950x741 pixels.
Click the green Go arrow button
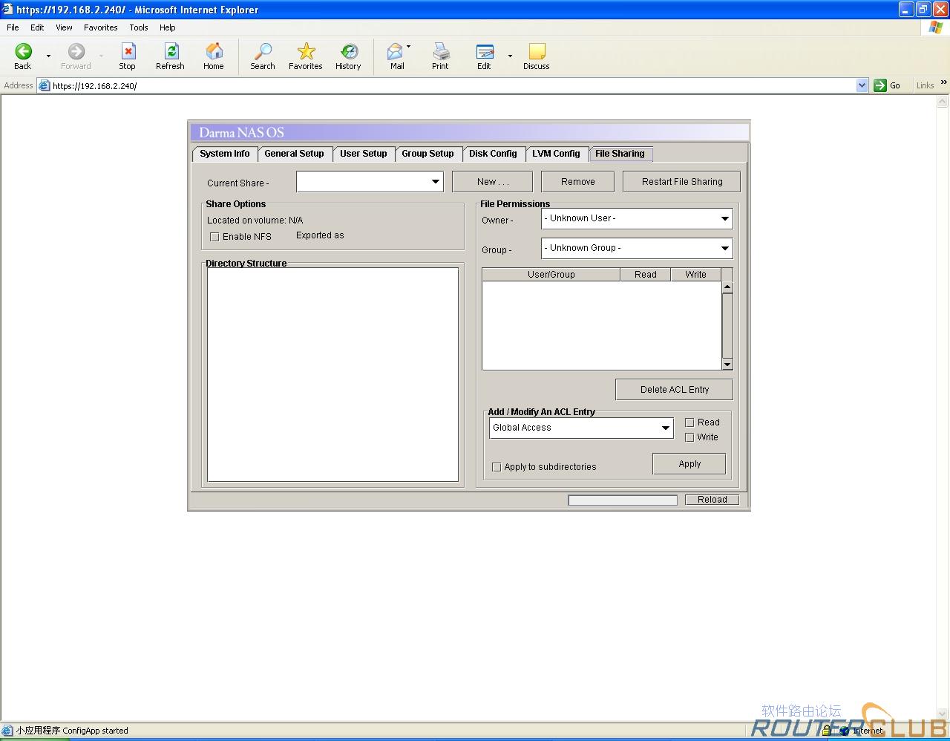[x=880, y=85]
